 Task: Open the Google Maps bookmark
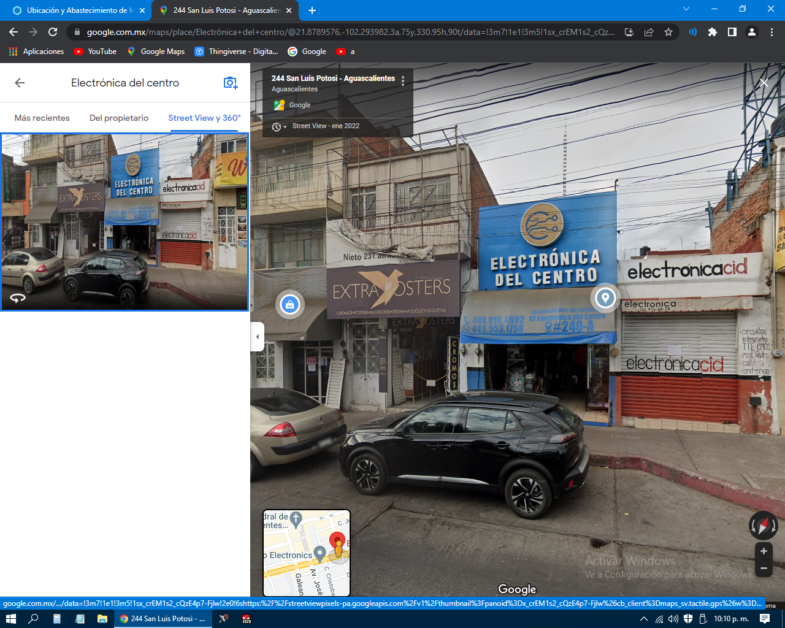[156, 52]
